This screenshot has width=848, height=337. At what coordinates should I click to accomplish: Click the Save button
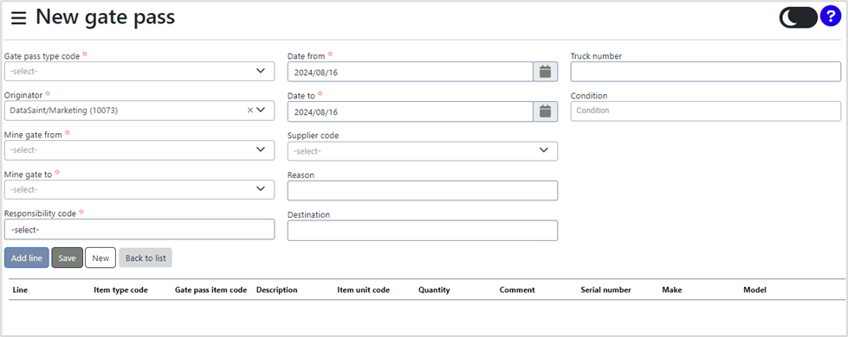pos(67,258)
